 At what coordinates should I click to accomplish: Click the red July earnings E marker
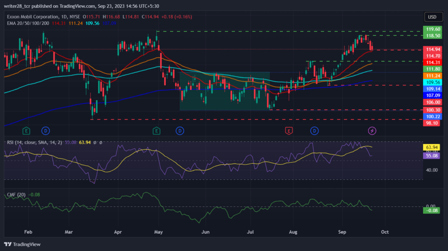point(289,131)
